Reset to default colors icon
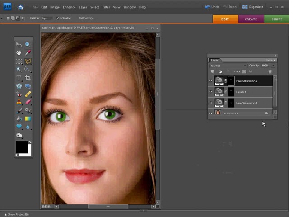289x217 pixels. click(17, 155)
